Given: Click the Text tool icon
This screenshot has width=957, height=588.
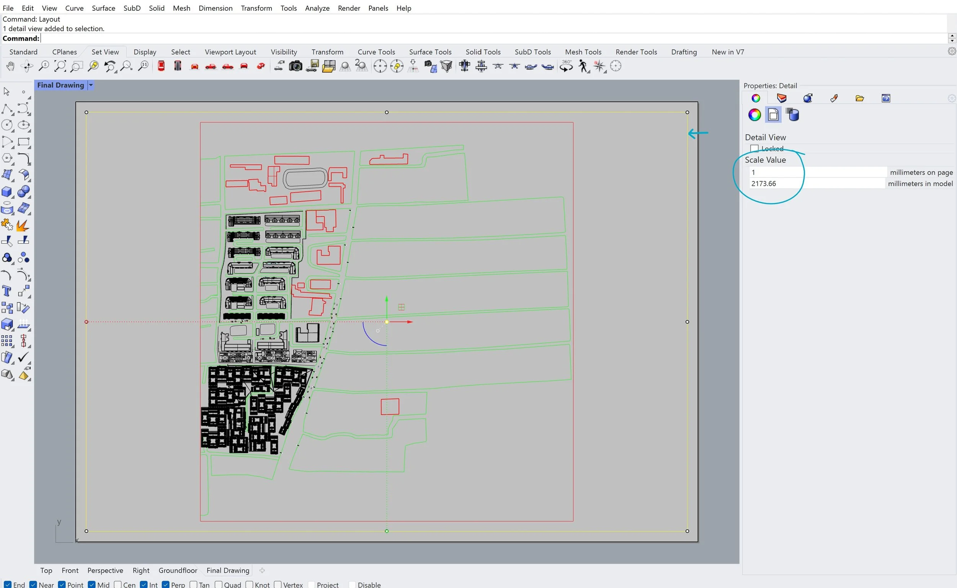Looking at the screenshot, I should tap(7, 291).
